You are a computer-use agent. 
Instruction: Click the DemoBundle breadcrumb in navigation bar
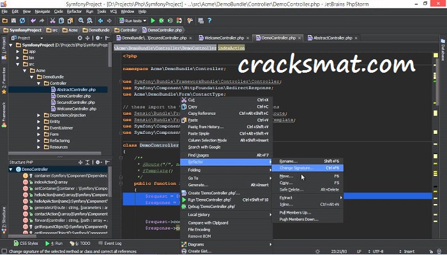point(96,30)
